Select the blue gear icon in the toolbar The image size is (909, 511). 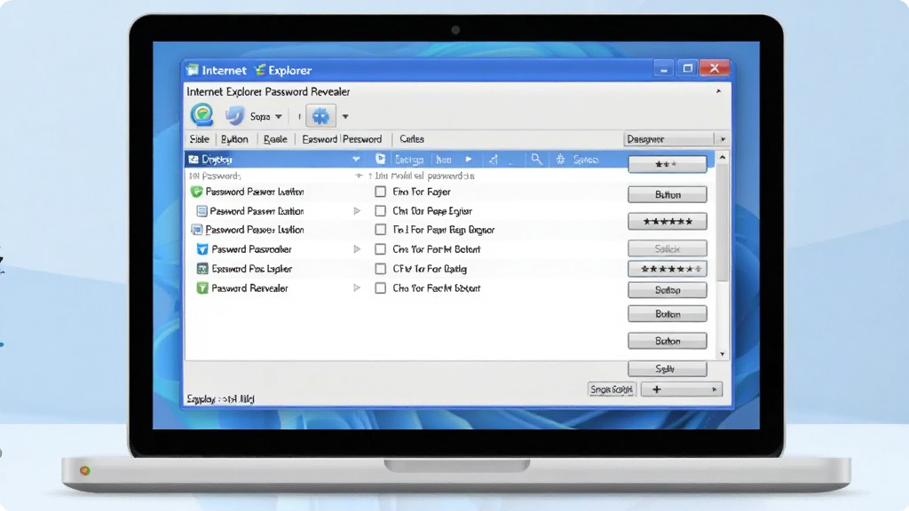[320, 116]
